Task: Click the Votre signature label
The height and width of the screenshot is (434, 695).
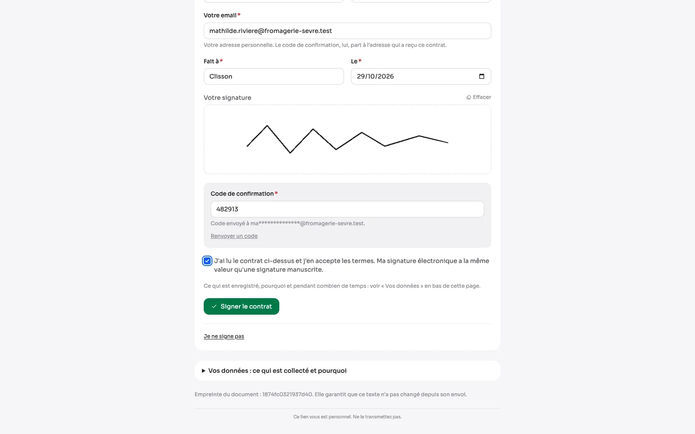Action: [x=228, y=98]
